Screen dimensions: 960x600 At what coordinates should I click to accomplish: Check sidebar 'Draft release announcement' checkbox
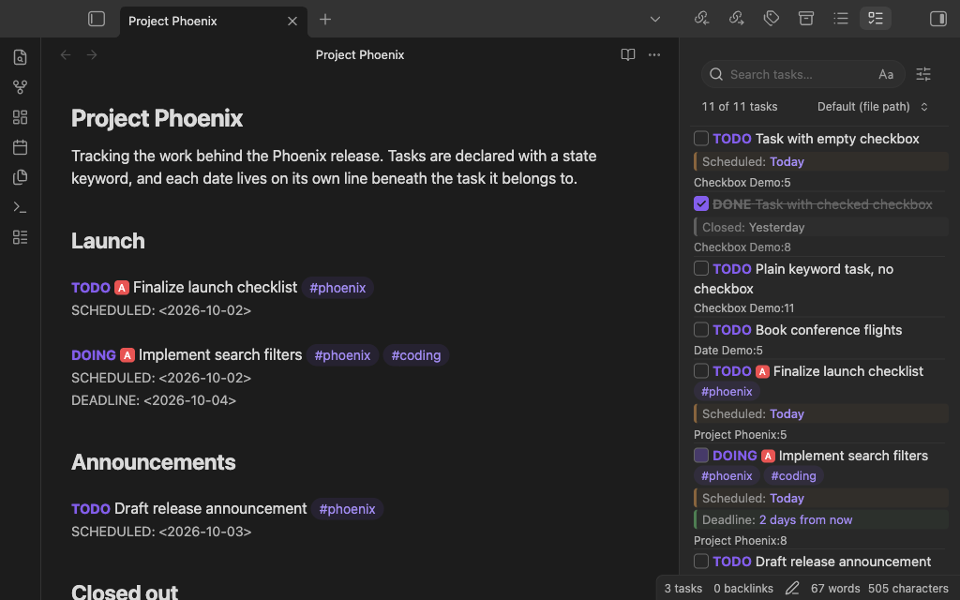tap(701, 561)
